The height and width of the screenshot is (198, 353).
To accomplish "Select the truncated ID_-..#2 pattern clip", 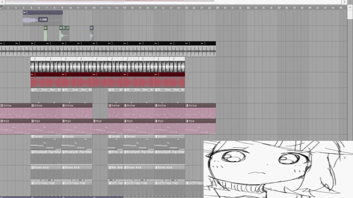I will 116,95.
